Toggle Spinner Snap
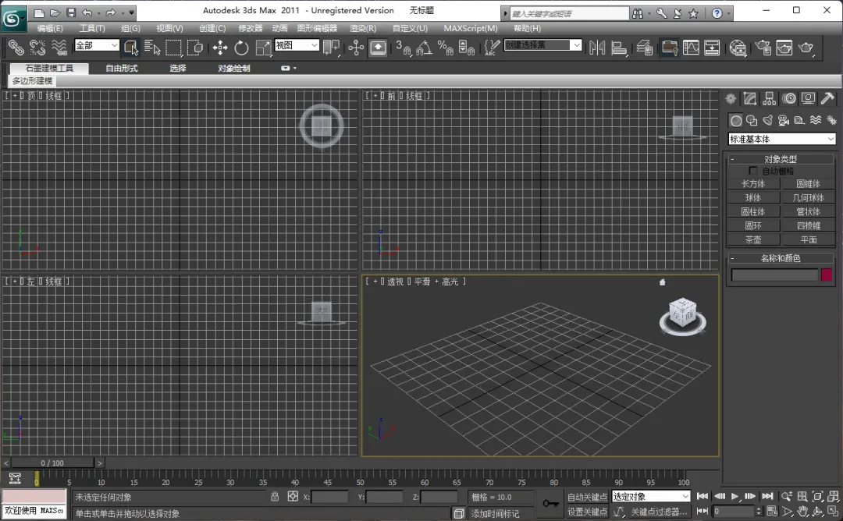843x521 pixels. (467, 48)
